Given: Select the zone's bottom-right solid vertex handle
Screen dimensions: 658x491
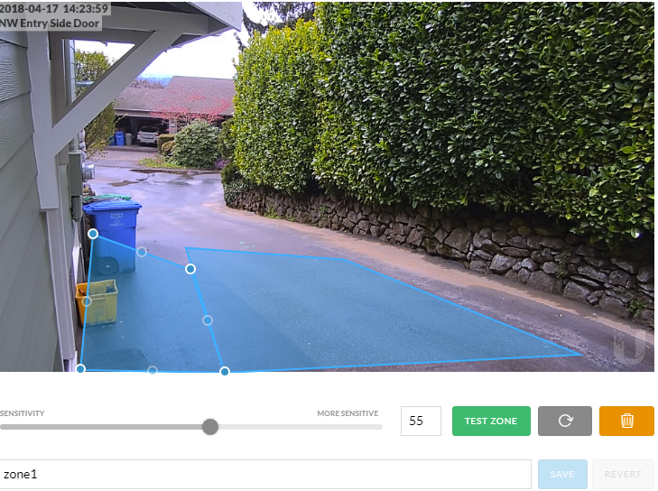Looking at the screenshot, I should [225, 371].
